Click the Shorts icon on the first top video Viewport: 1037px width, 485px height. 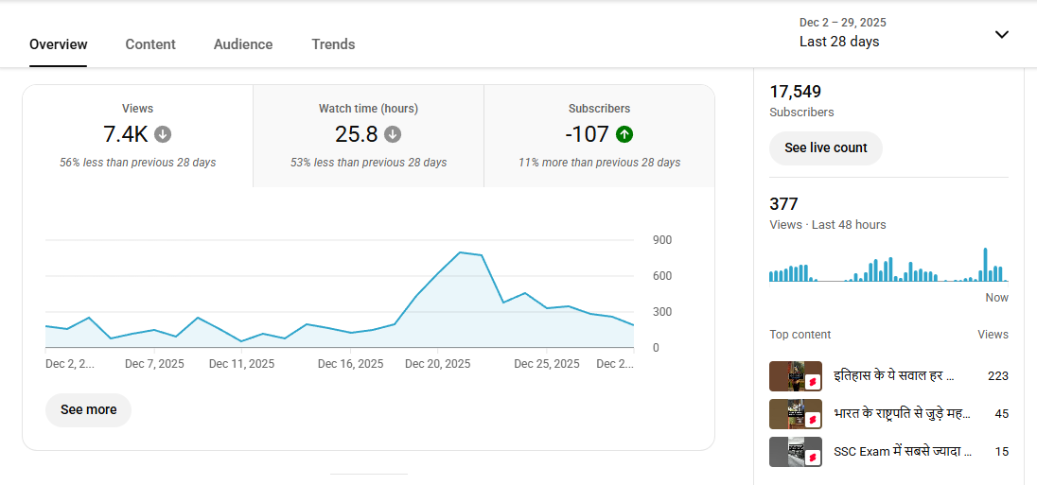[x=812, y=382]
